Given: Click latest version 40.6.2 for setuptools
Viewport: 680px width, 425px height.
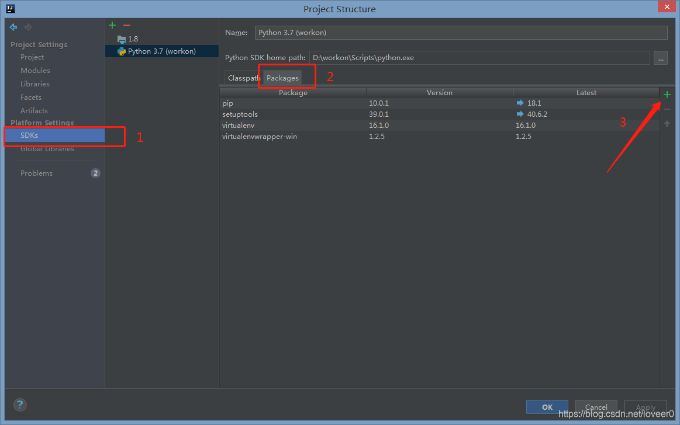Looking at the screenshot, I should [x=537, y=114].
